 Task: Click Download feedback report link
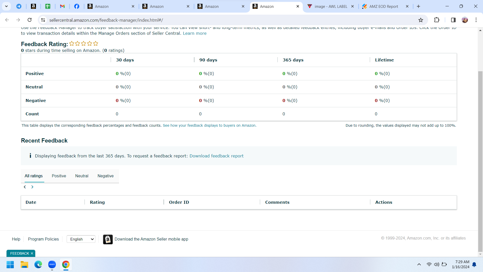click(217, 156)
